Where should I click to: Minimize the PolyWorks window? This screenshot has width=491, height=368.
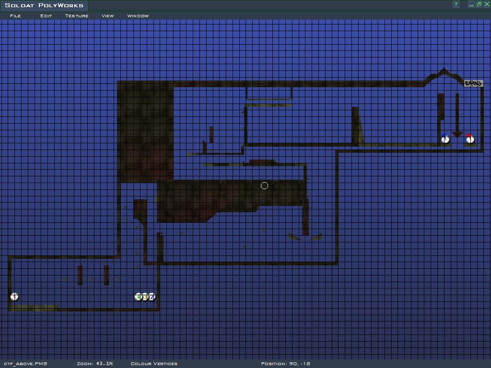(471, 4)
